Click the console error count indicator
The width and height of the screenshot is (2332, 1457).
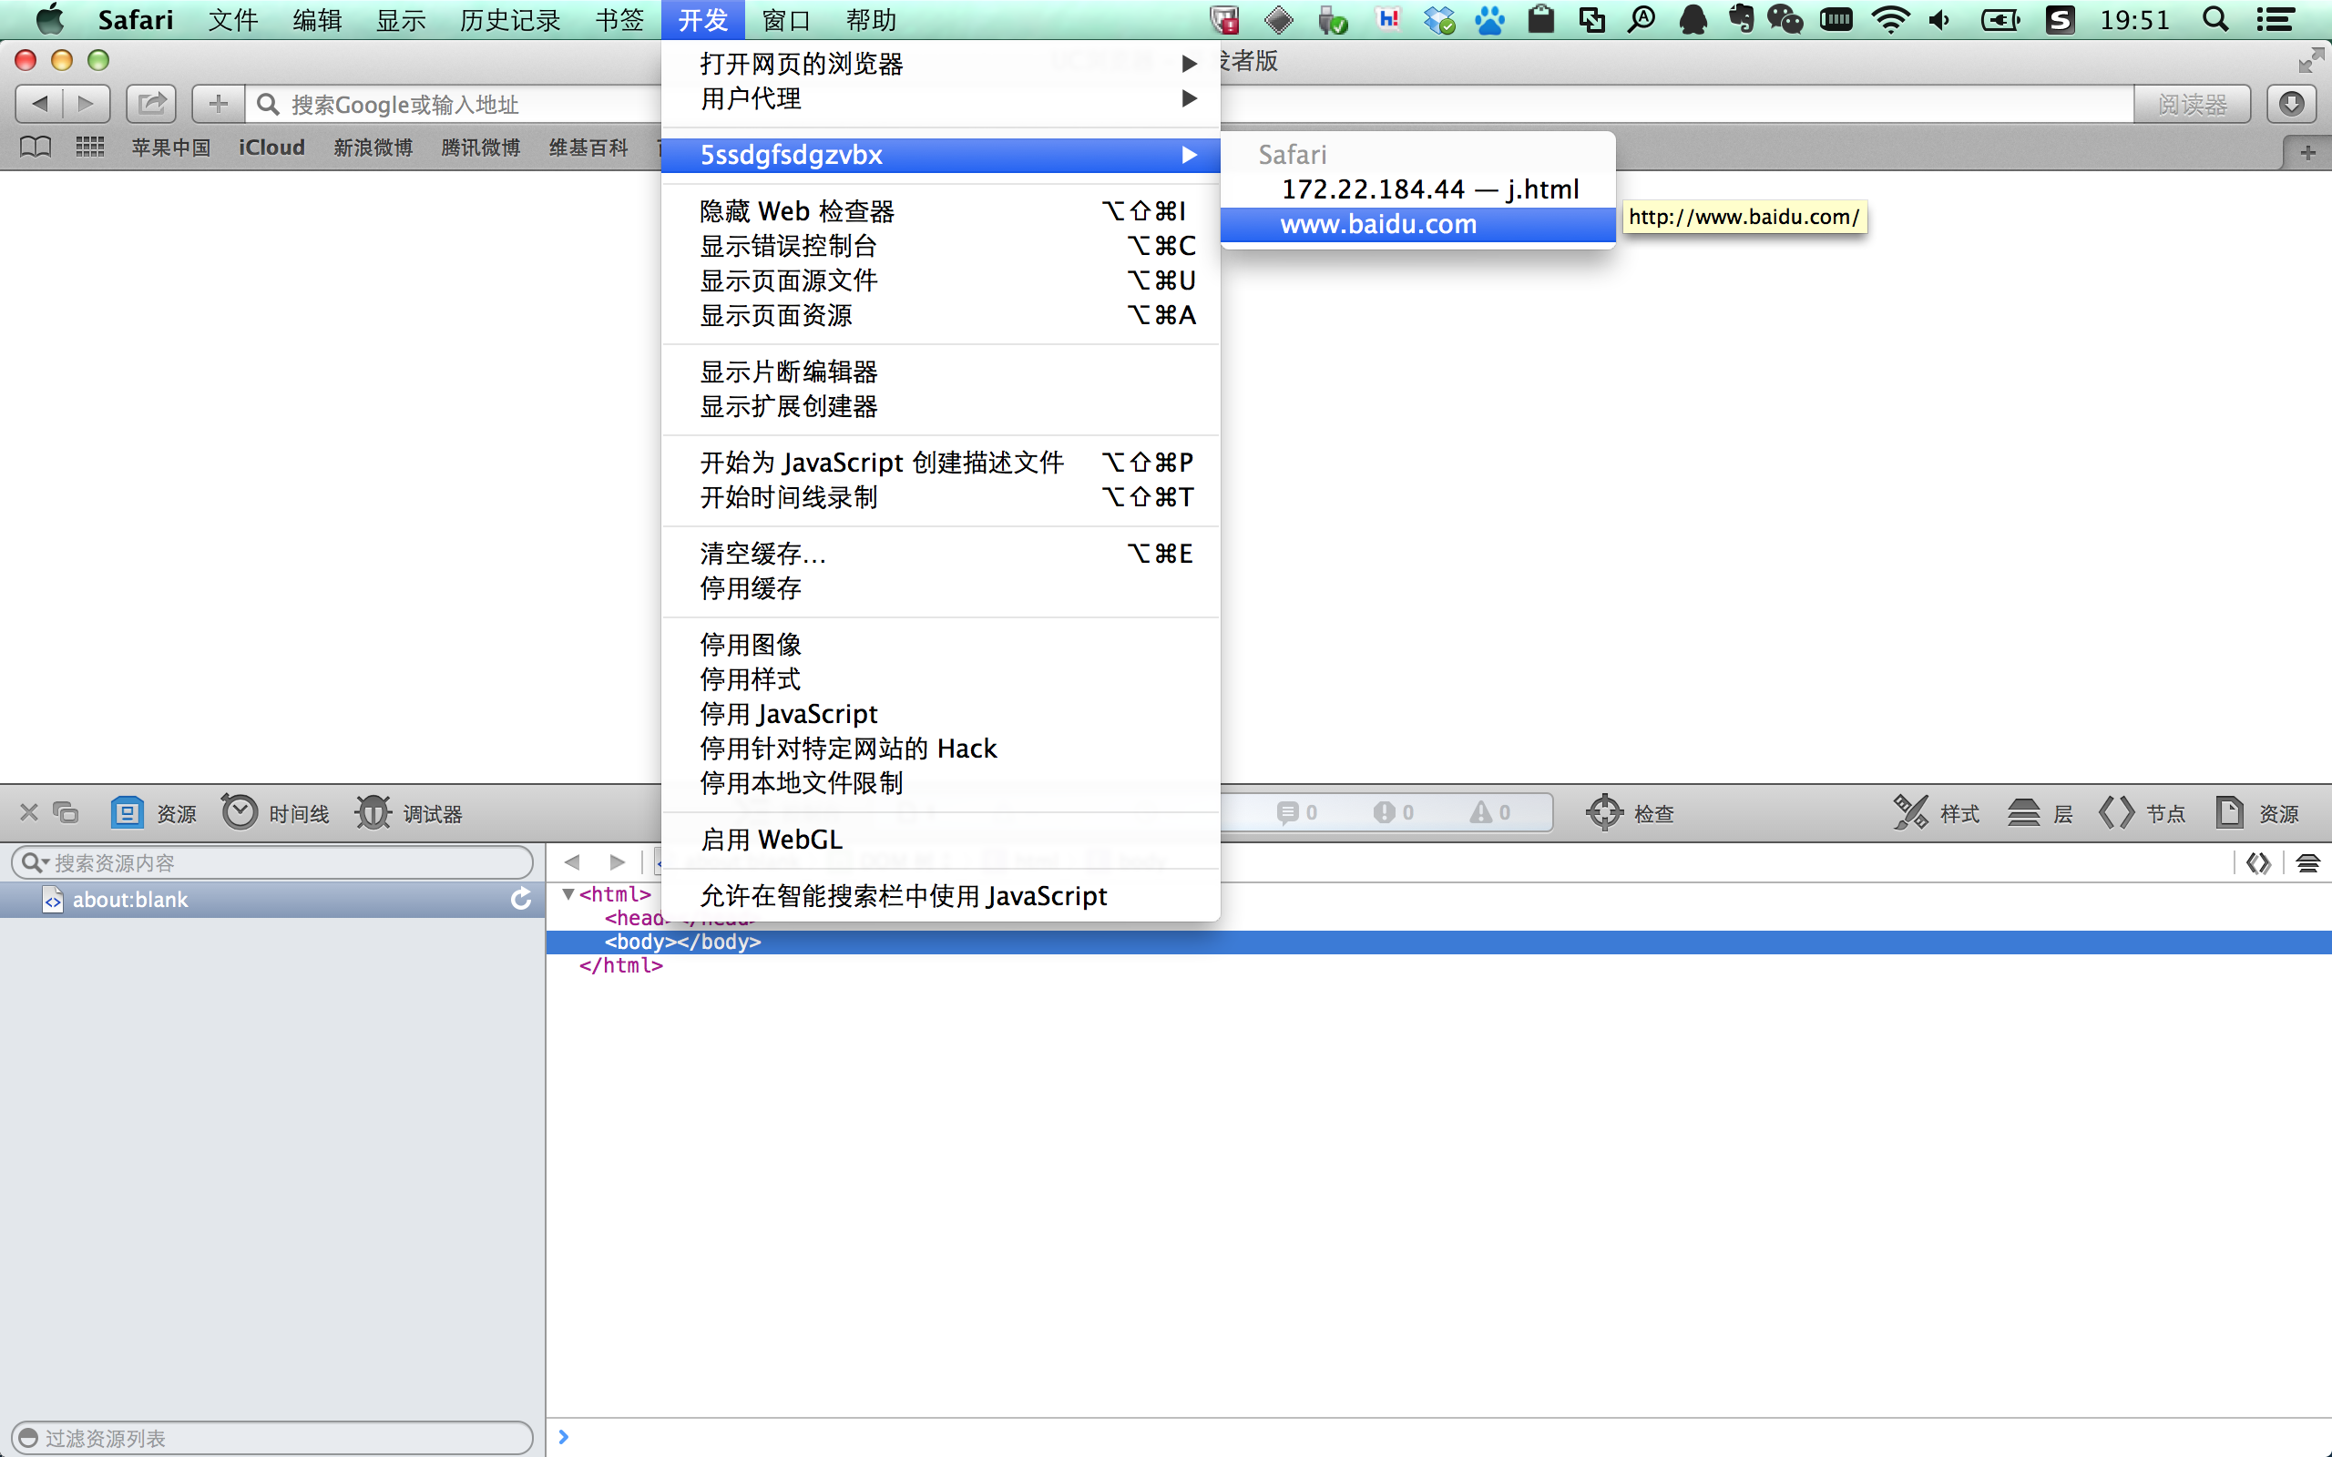point(1394,812)
